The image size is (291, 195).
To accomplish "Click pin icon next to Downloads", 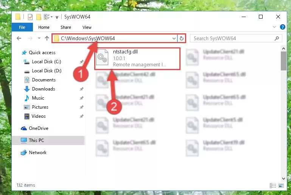I will pos(81,89).
